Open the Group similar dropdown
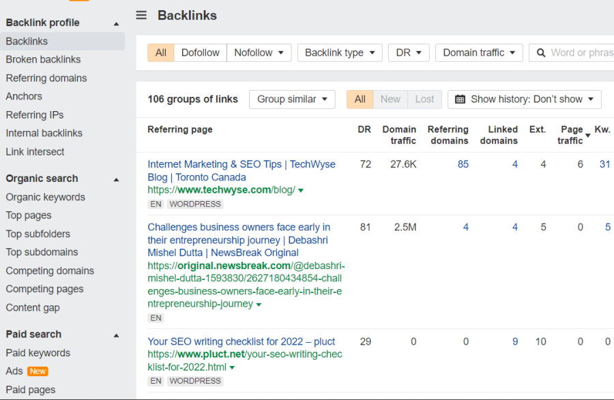Viewport: 614px width, 400px height. 292,99
